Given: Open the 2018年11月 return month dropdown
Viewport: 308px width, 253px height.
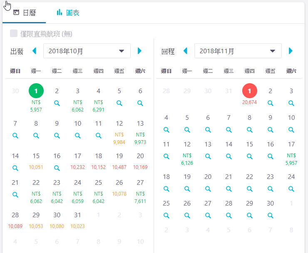Looking at the screenshot, I should pos(238,51).
